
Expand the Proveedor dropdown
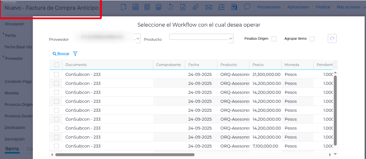138,39
